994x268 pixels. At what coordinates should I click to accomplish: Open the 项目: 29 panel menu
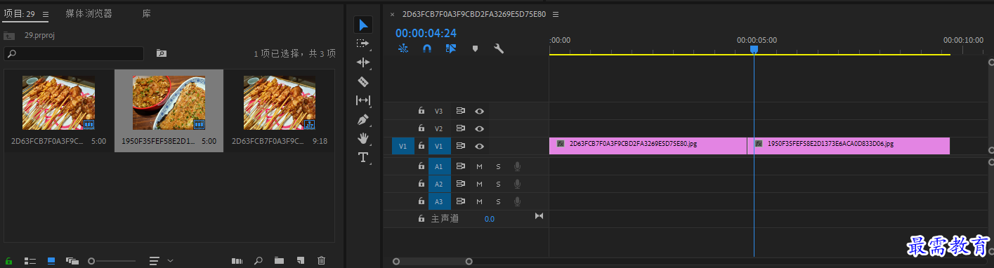46,14
